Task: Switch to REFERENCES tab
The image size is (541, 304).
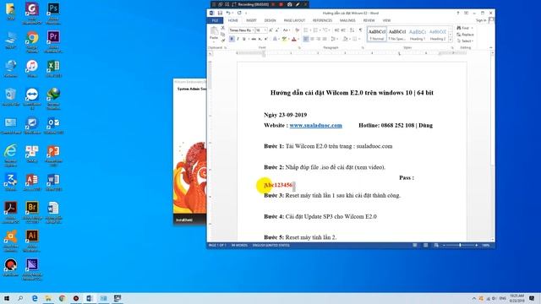Action: (322, 20)
